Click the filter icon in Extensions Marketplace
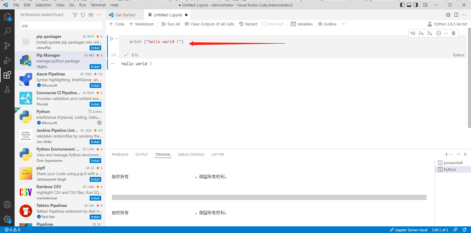Image resolution: width=471 pixels, height=233 pixels. [75, 15]
